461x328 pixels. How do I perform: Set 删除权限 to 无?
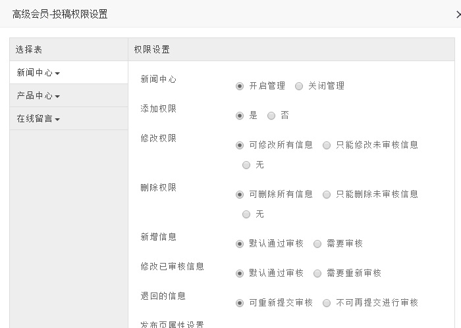(x=246, y=214)
